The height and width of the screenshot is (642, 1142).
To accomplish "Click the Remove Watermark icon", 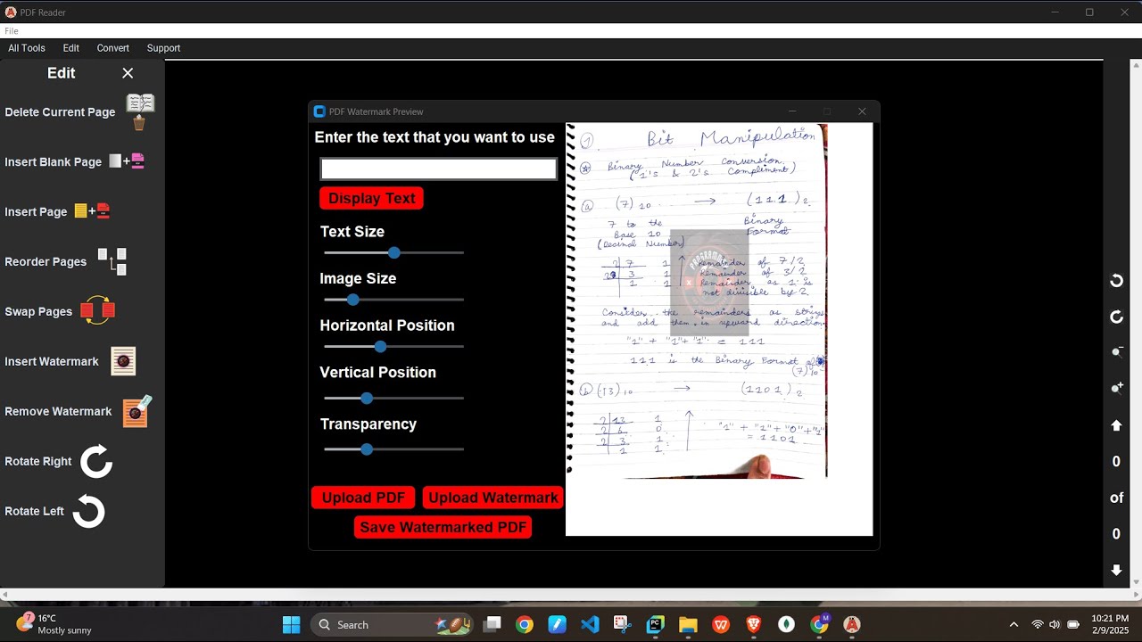I will coord(137,411).
